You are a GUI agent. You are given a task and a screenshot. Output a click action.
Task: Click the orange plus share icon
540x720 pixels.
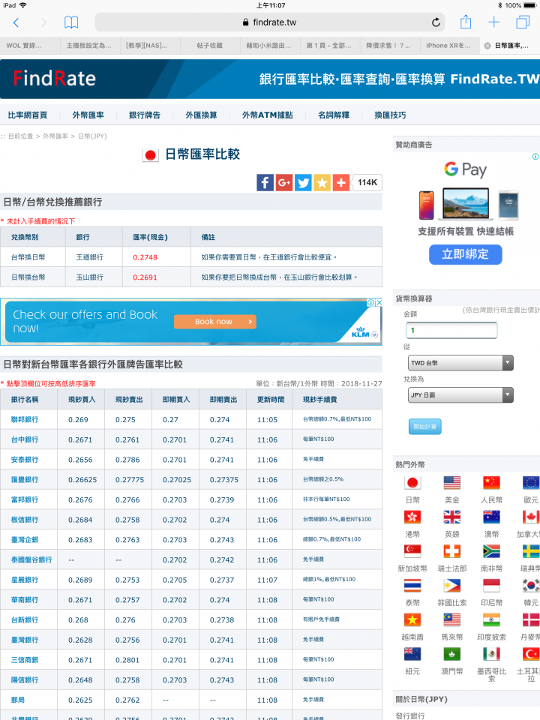pyautogui.click(x=341, y=183)
